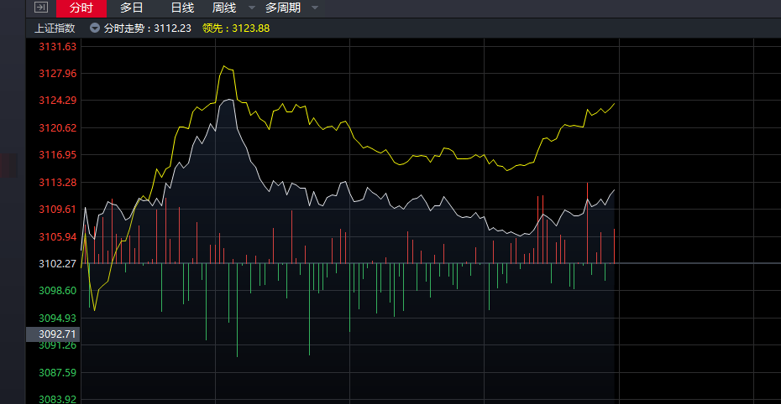Click the highlighted 3092.71 cursor price tag
The image size is (781, 404).
pyautogui.click(x=53, y=334)
